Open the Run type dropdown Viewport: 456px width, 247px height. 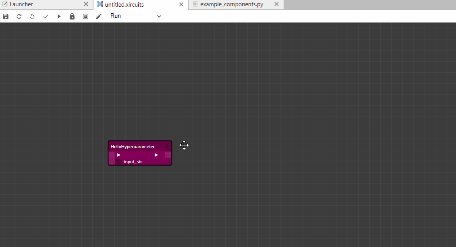(x=136, y=16)
